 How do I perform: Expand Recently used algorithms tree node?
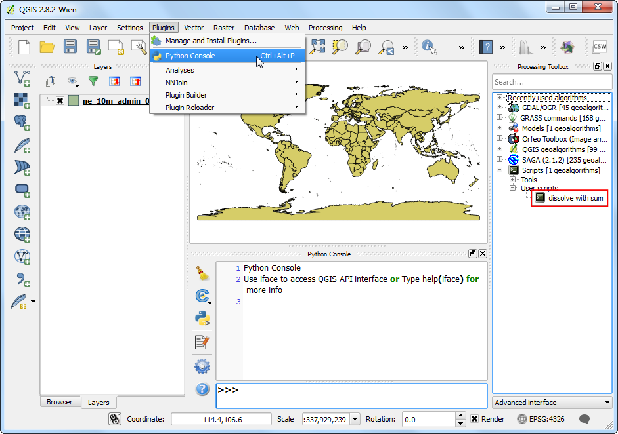pyautogui.click(x=499, y=97)
